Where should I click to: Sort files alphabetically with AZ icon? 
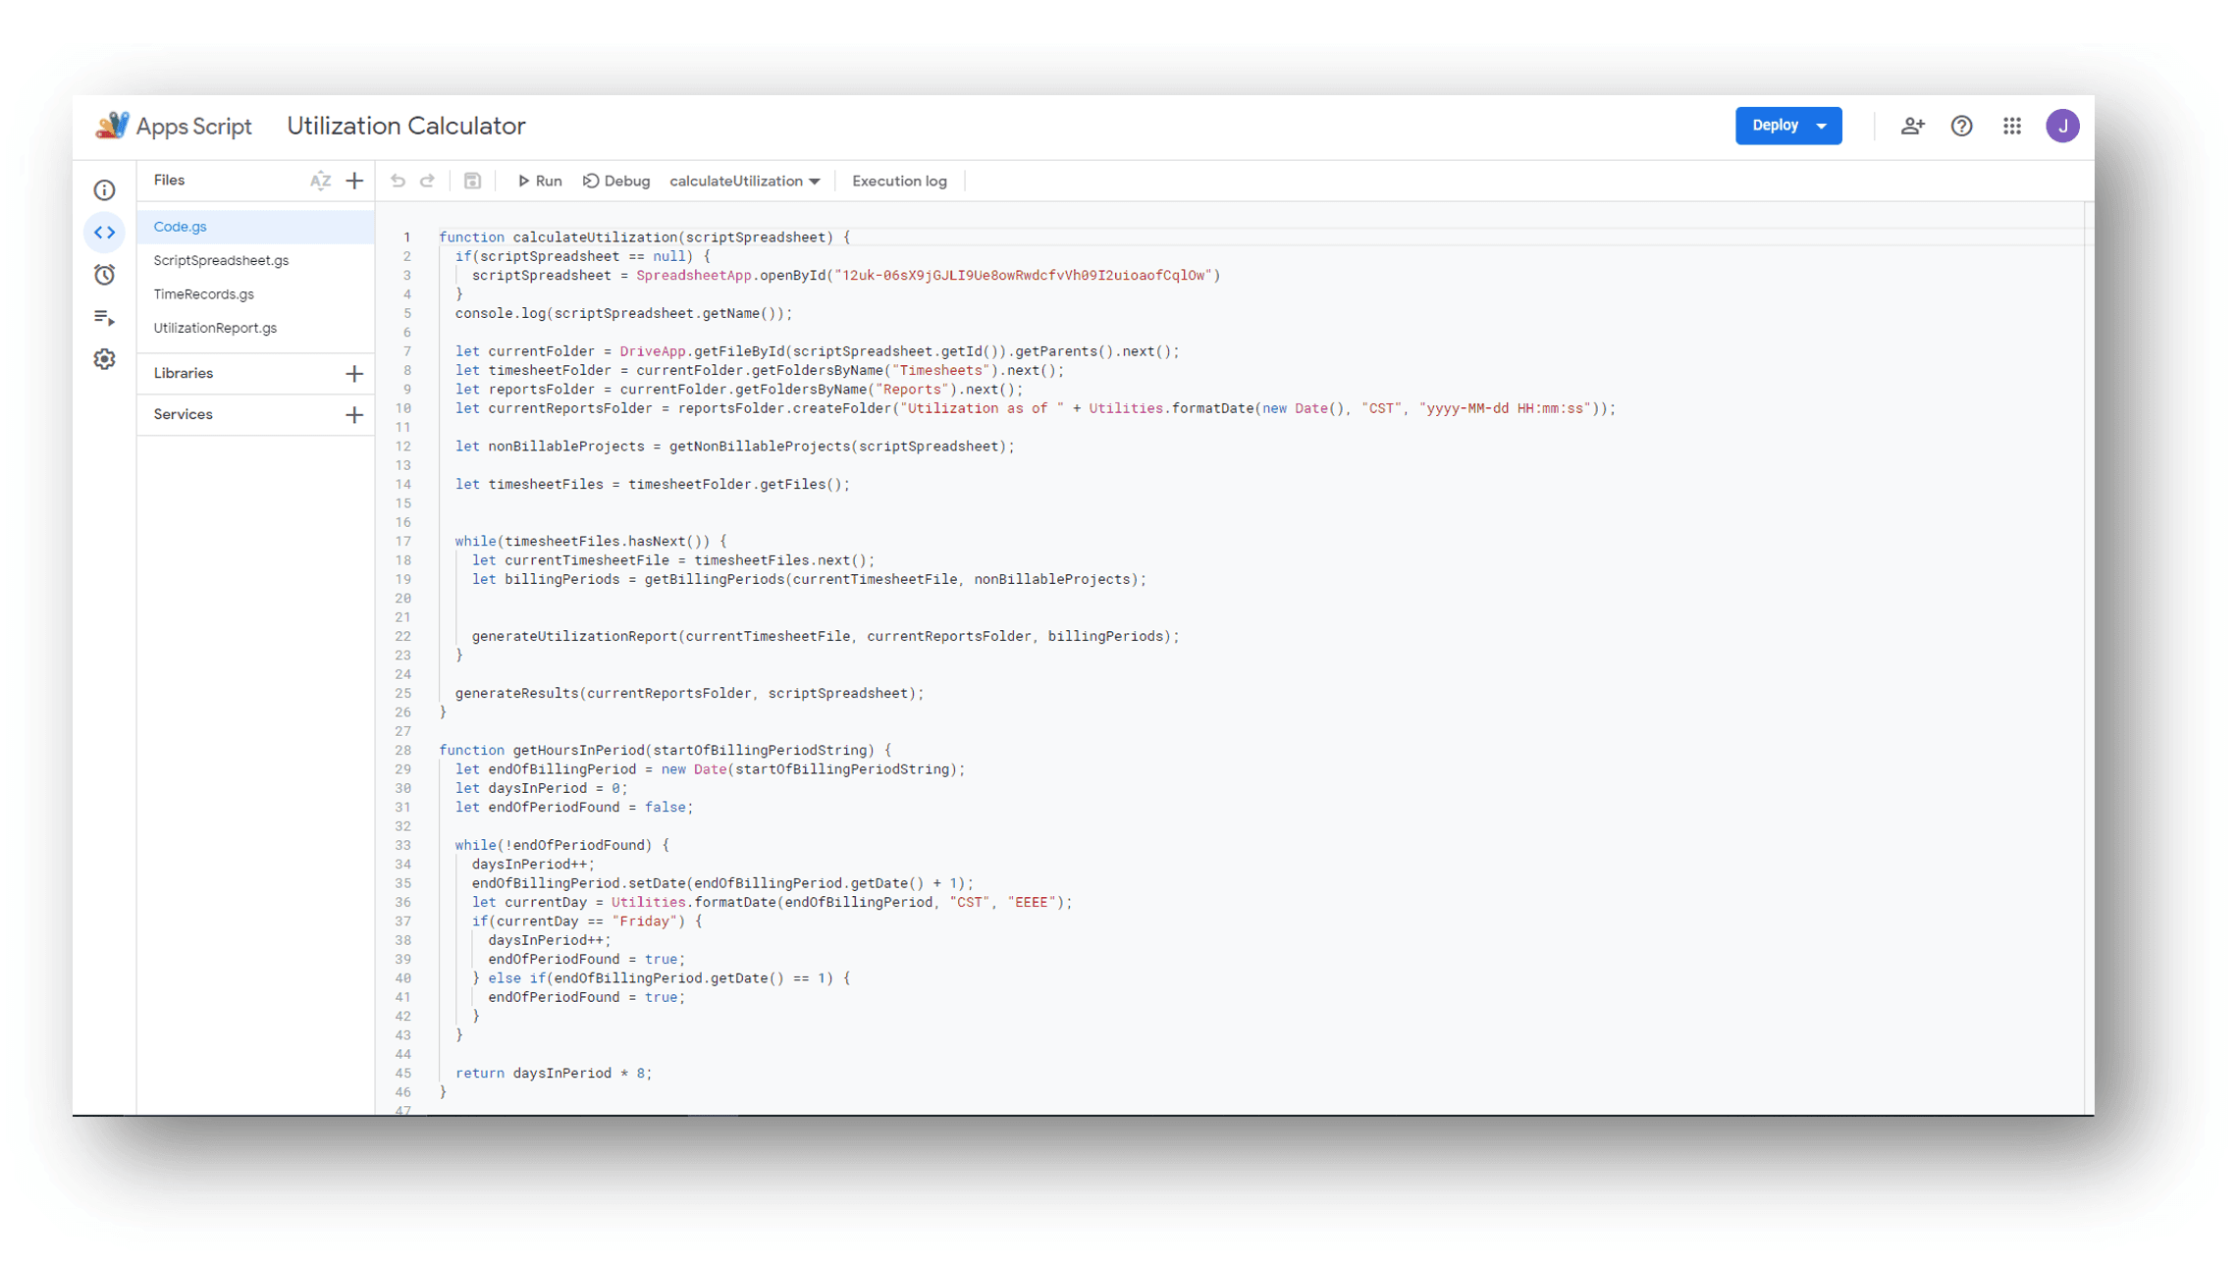click(x=320, y=181)
